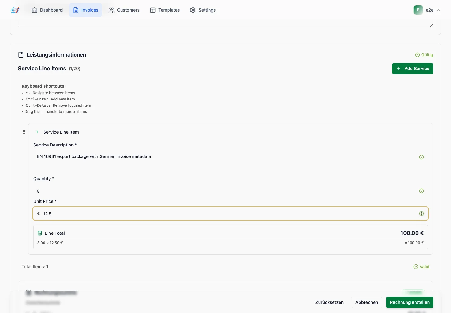This screenshot has height=313, width=451.
Task: Open the Dashboard page
Action: 47,10
